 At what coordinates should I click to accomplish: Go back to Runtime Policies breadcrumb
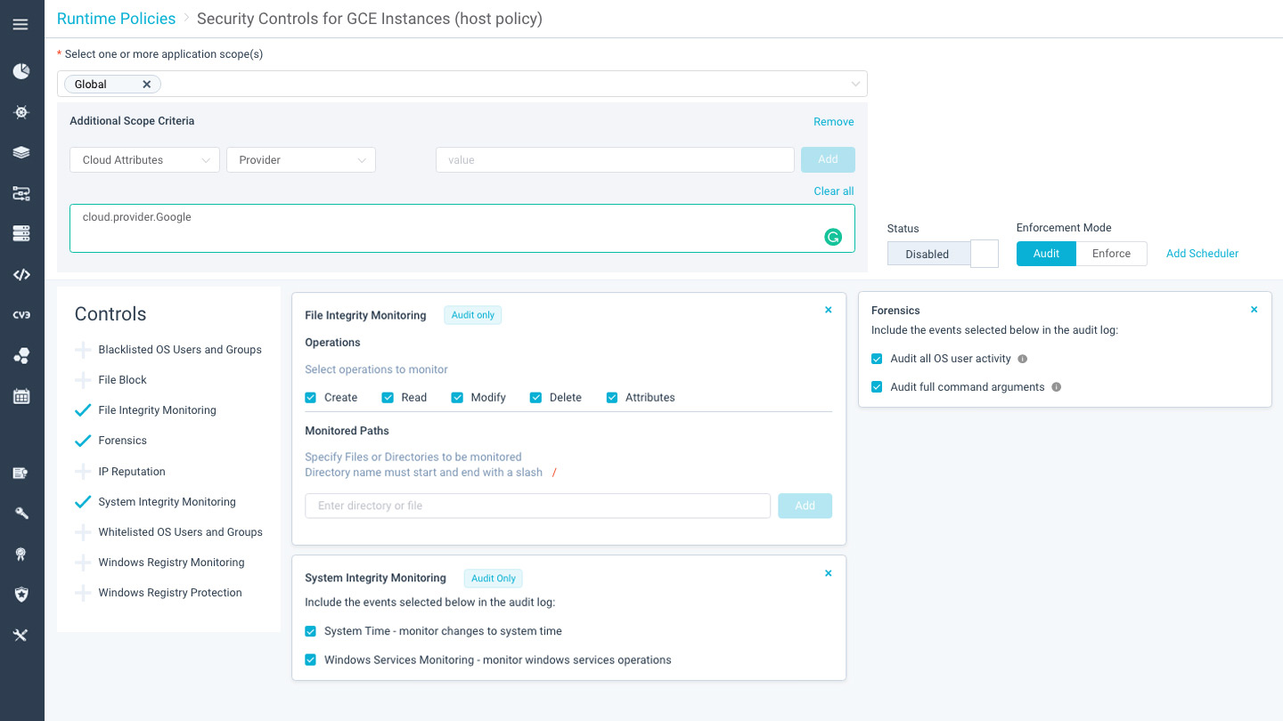coord(117,18)
